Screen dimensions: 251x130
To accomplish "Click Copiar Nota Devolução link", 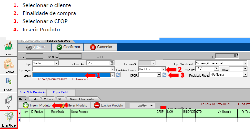I will point(33,92).
